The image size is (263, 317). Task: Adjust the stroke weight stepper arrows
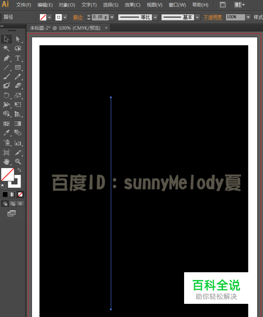89,17
